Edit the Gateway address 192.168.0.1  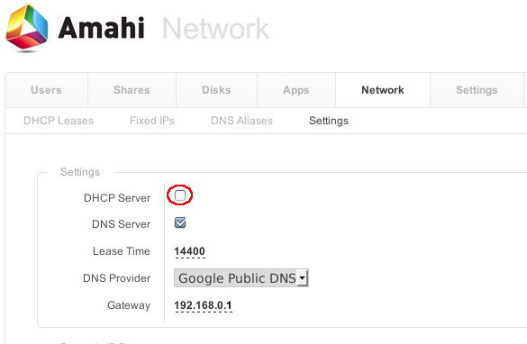tap(203, 305)
